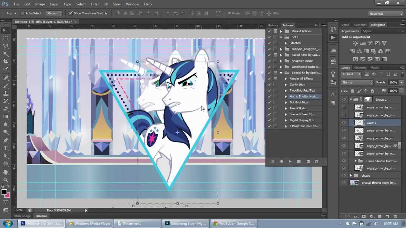The image size is (406, 228).
Task: Expand the Default Actions set
Action: [x=281, y=31]
